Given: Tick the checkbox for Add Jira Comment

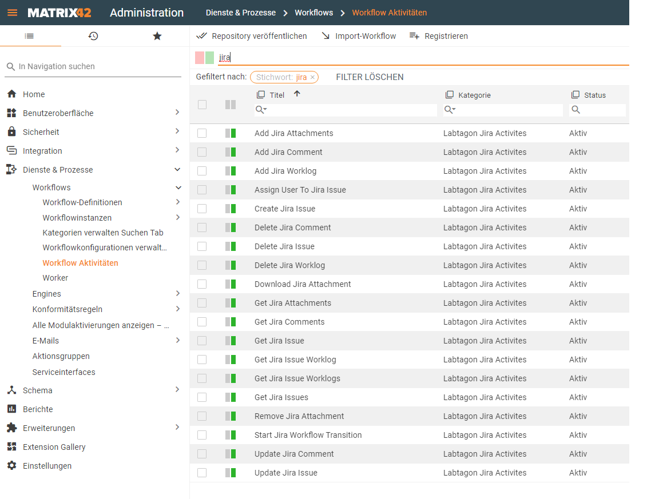Looking at the screenshot, I should coord(202,152).
